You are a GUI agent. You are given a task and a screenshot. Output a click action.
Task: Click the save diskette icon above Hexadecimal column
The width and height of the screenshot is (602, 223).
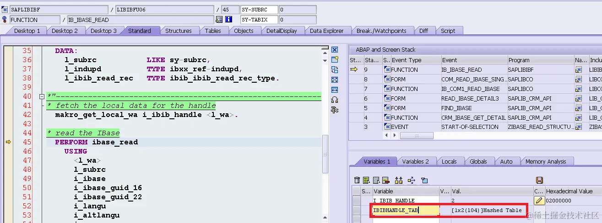[539, 180]
